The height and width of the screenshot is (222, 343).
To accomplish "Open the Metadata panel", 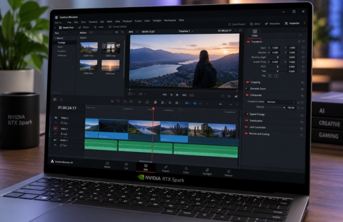I will (x=273, y=23).
